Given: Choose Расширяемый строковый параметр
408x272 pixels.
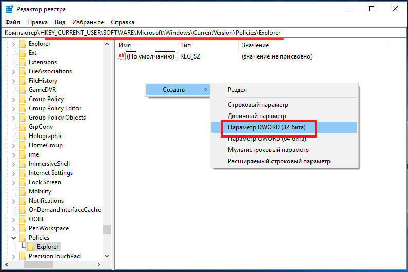Looking at the screenshot, I should coord(284,161).
